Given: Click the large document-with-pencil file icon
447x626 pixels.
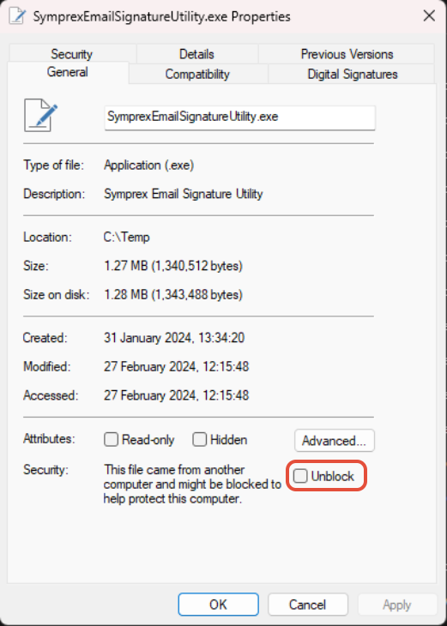Looking at the screenshot, I should click(x=40, y=116).
